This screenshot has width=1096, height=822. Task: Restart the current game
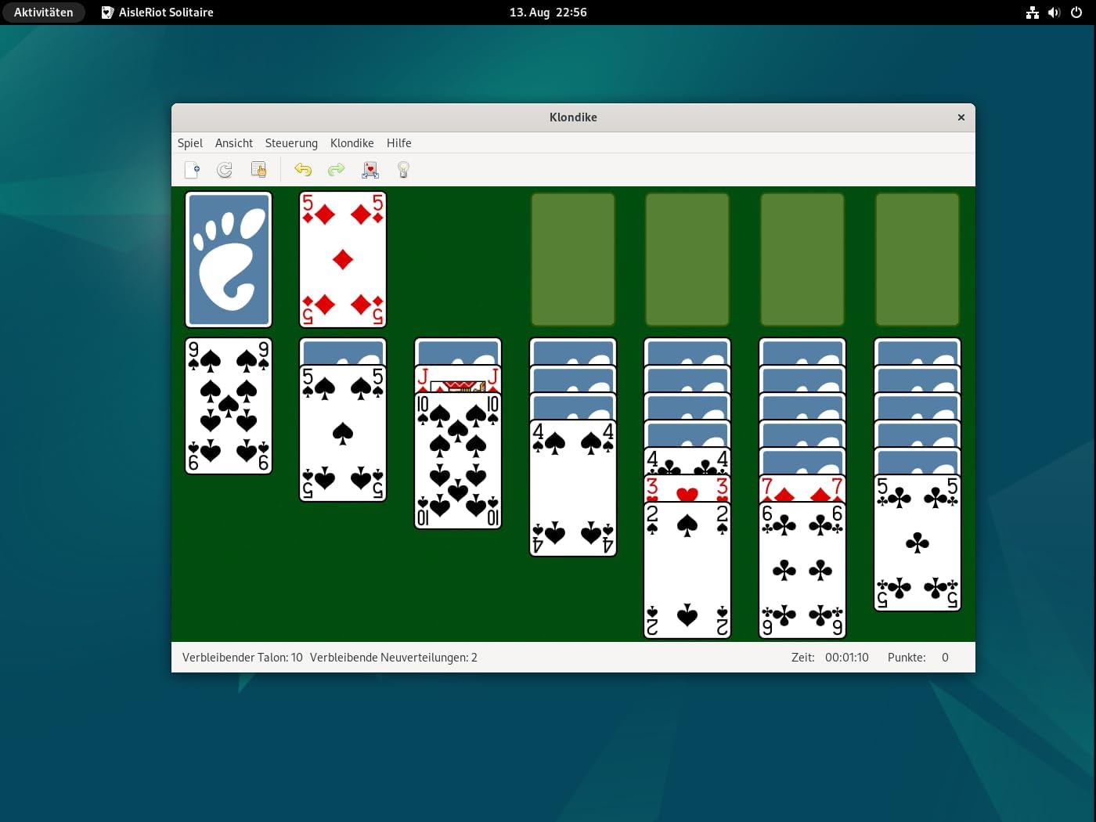tap(225, 170)
